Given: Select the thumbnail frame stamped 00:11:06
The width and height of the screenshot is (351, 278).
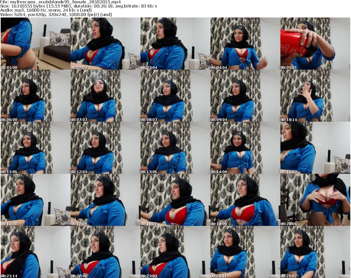Looking at the screenshot, I should coord(35,148).
